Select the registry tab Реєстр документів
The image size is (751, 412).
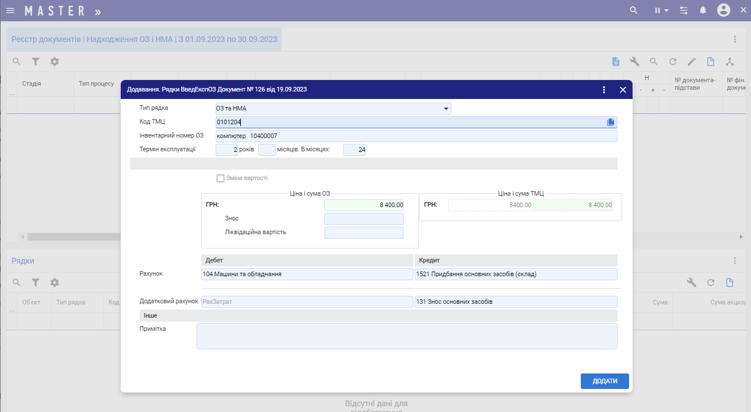[144, 40]
